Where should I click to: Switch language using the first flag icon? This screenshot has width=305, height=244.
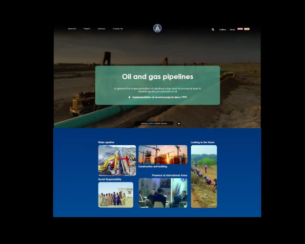pyautogui.click(x=240, y=29)
